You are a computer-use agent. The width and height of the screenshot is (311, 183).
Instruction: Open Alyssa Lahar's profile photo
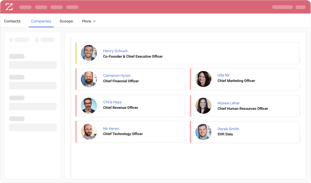203,106
